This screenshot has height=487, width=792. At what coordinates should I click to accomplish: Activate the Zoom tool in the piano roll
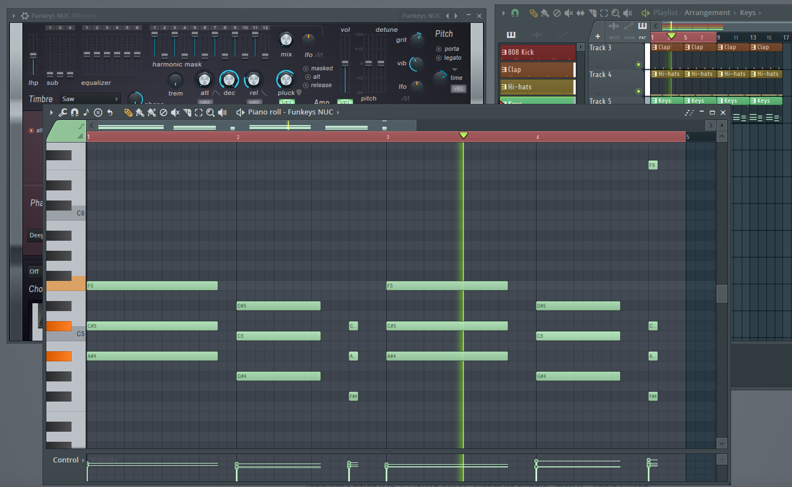click(x=210, y=112)
